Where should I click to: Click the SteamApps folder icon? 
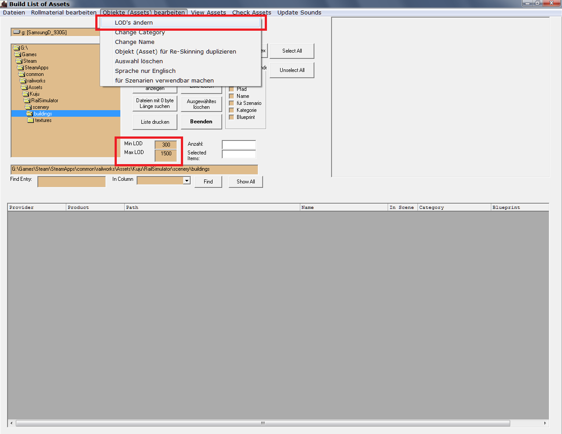click(x=20, y=68)
